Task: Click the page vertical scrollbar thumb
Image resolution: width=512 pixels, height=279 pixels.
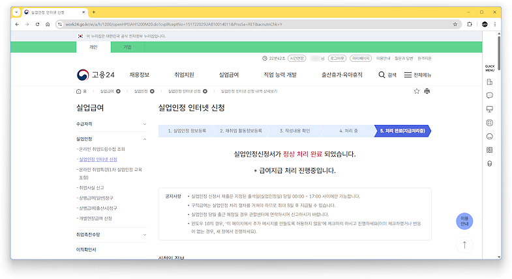Action: point(499,52)
